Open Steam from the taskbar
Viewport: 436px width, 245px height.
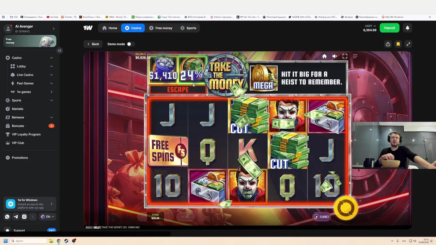66,241
